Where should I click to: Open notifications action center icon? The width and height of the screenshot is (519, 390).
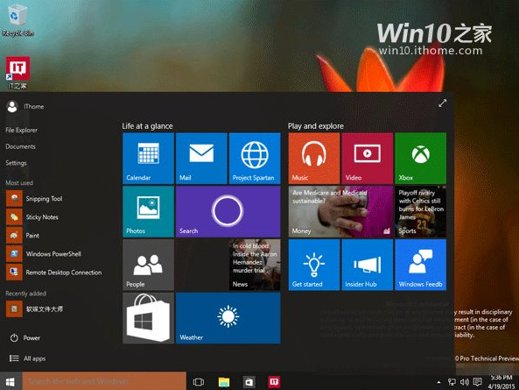click(x=477, y=382)
